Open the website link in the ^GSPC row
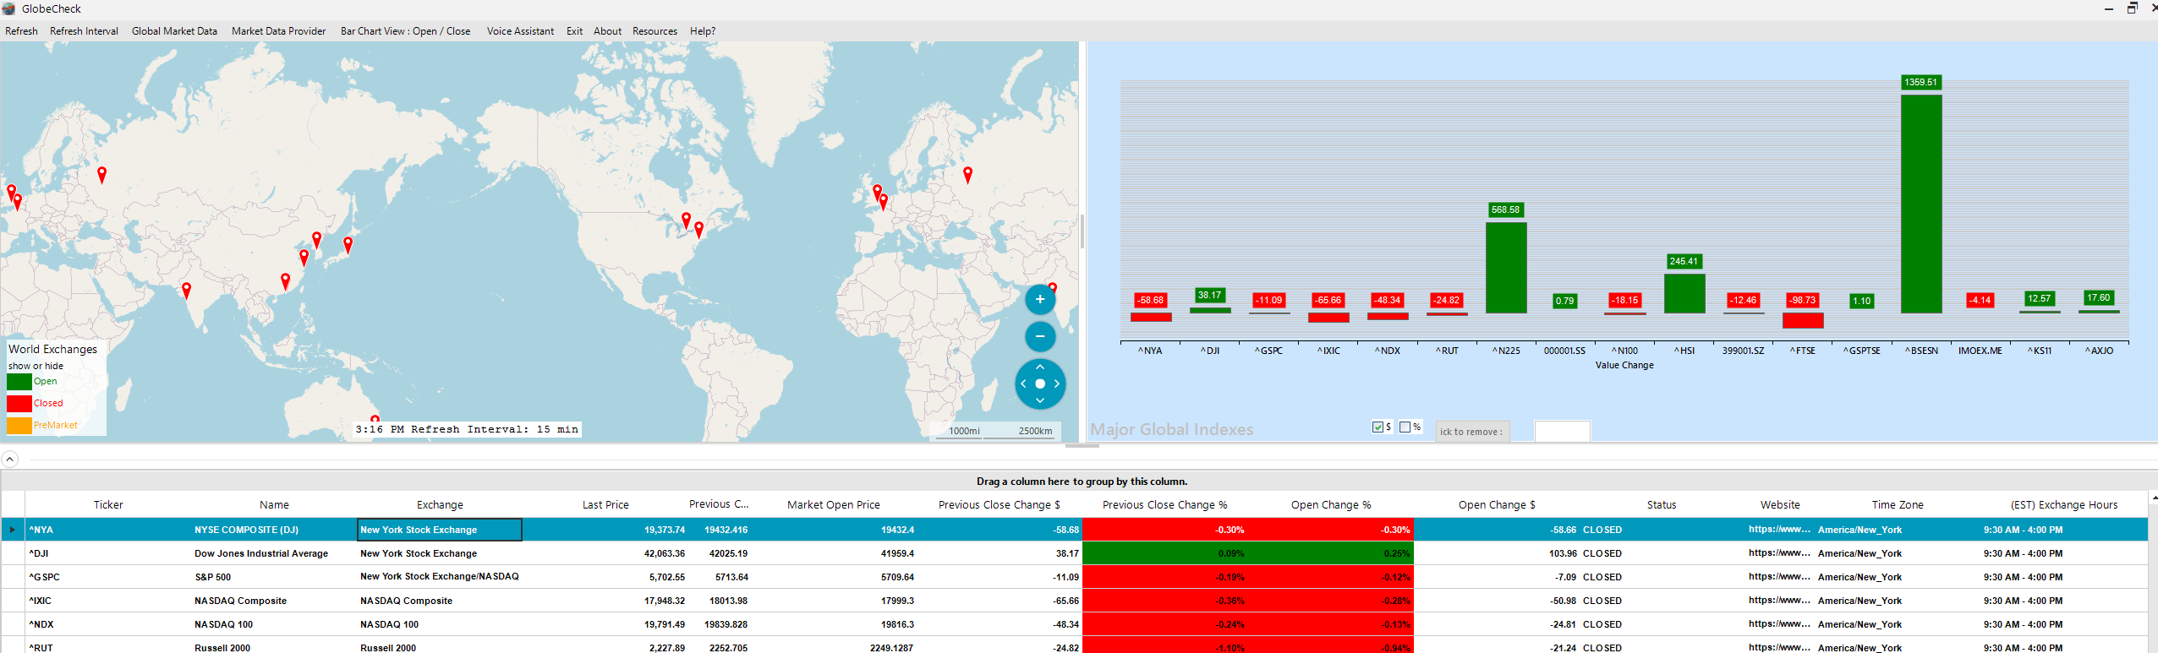The width and height of the screenshot is (2158, 653). pos(1779,577)
